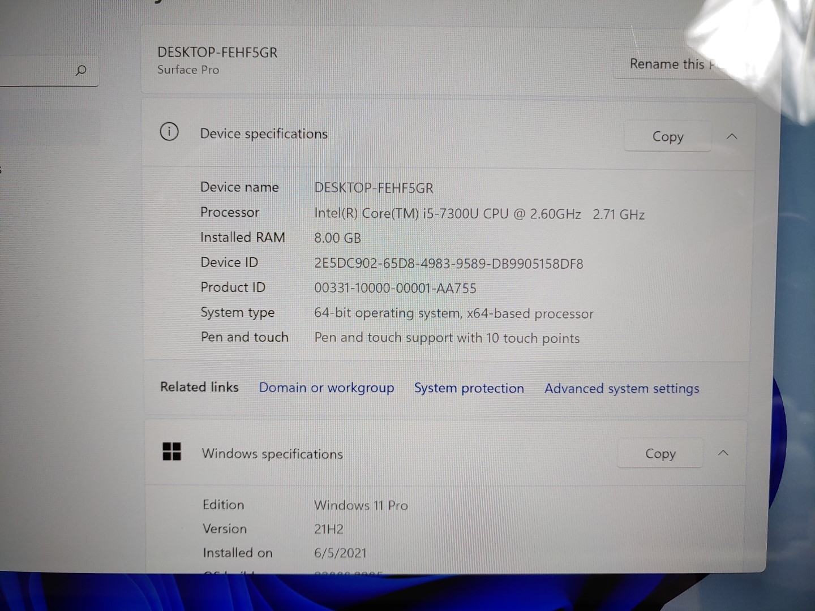Viewport: 815px width, 611px height.
Task: Click the Device name label
Action: pos(239,187)
